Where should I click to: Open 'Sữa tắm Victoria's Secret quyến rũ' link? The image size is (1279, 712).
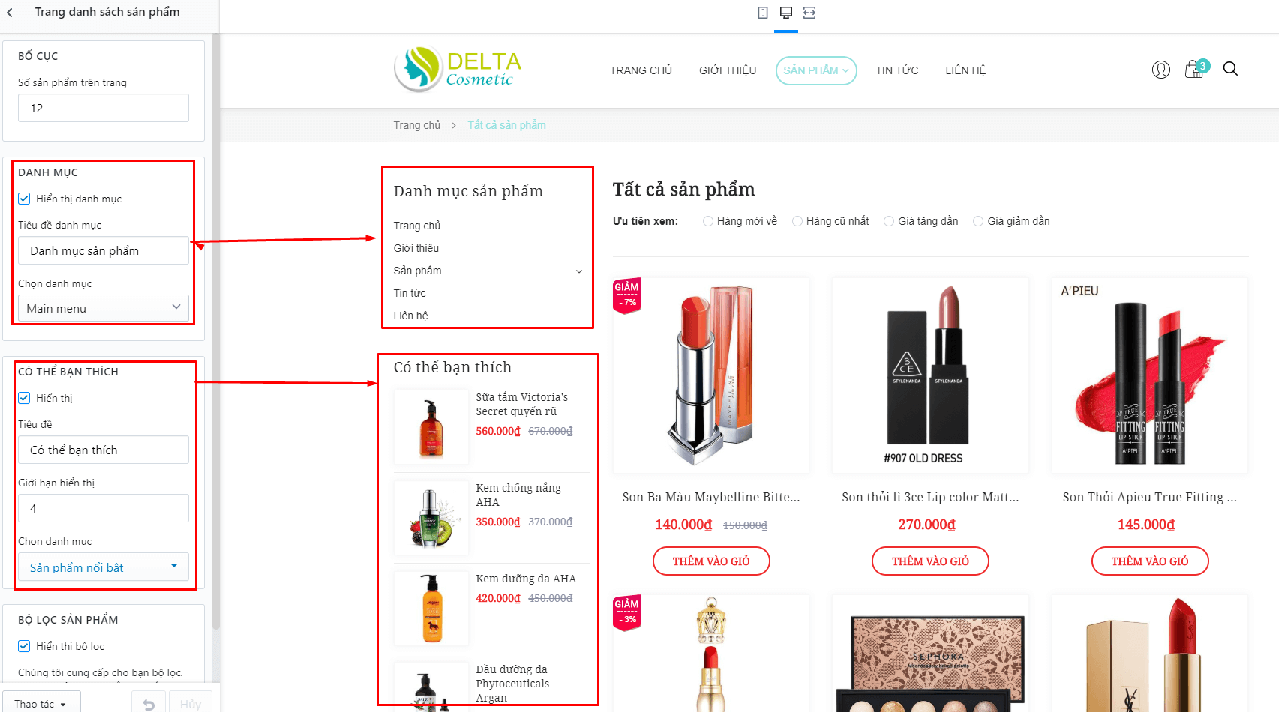(x=522, y=404)
